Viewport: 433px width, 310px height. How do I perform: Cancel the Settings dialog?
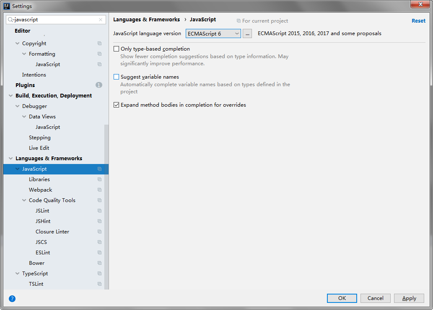pos(375,298)
